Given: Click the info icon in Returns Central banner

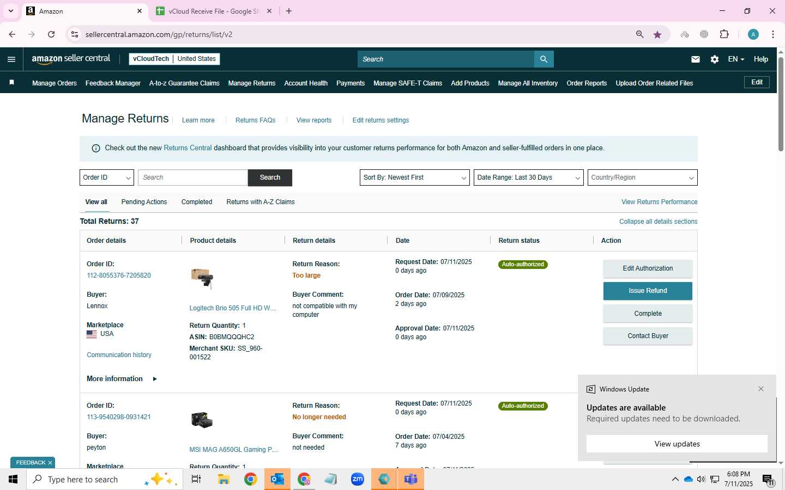Looking at the screenshot, I should pyautogui.click(x=96, y=148).
